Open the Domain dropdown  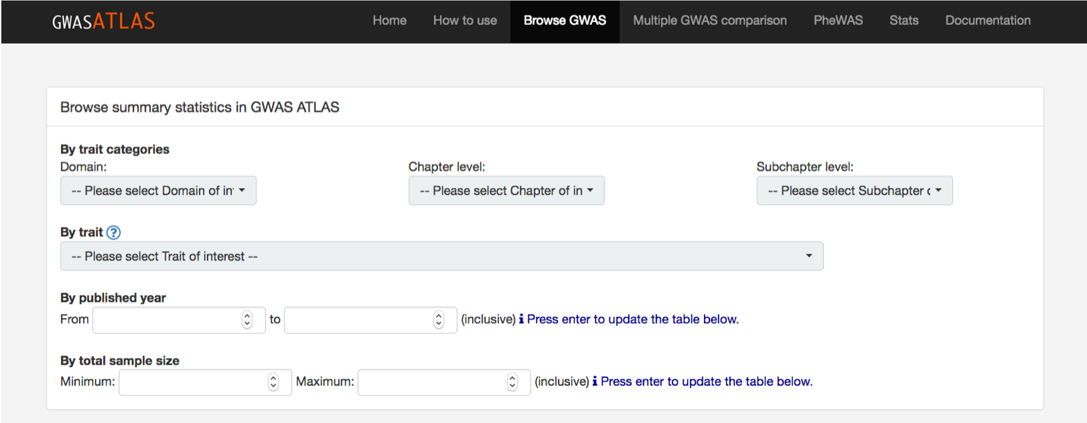tap(158, 191)
